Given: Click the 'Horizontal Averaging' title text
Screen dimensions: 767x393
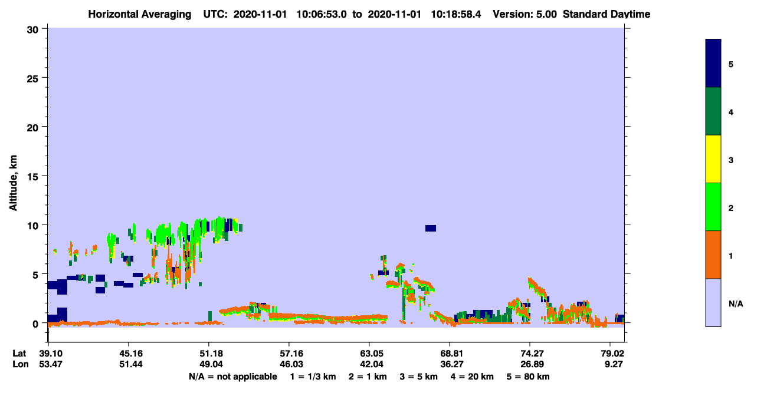Looking at the screenshot, I should tap(139, 14).
